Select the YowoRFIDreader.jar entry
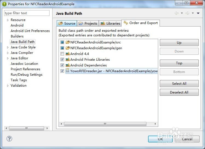Viewport: 205px width, 149px height. point(111,71)
